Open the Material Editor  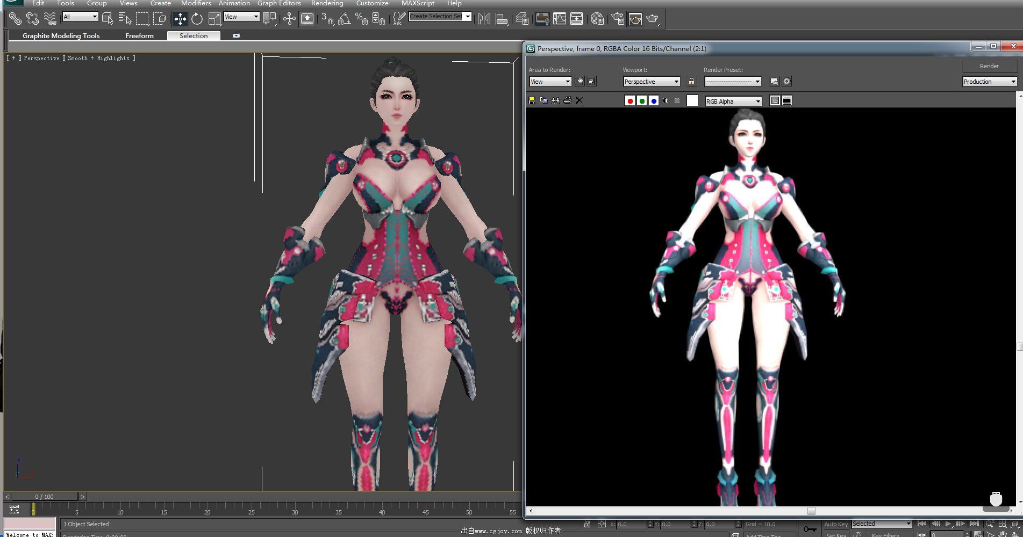click(597, 19)
